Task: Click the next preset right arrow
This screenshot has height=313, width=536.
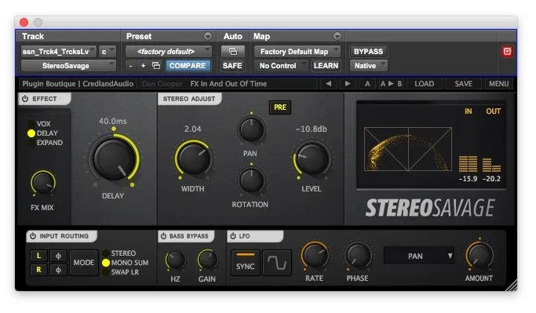Action: pos(348,84)
